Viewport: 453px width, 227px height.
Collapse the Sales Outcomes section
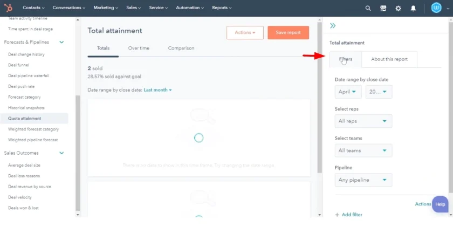(61, 153)
